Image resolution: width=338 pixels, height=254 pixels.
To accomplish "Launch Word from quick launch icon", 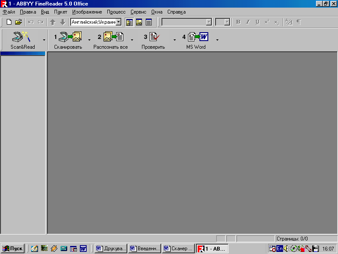I will coord(83,248).
